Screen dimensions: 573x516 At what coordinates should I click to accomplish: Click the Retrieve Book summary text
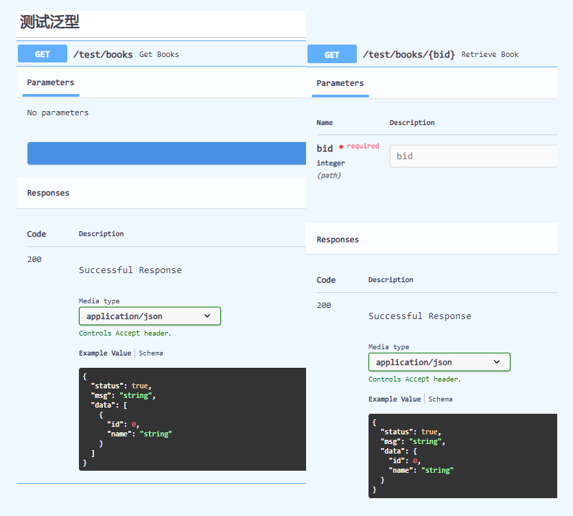point(490,54)
